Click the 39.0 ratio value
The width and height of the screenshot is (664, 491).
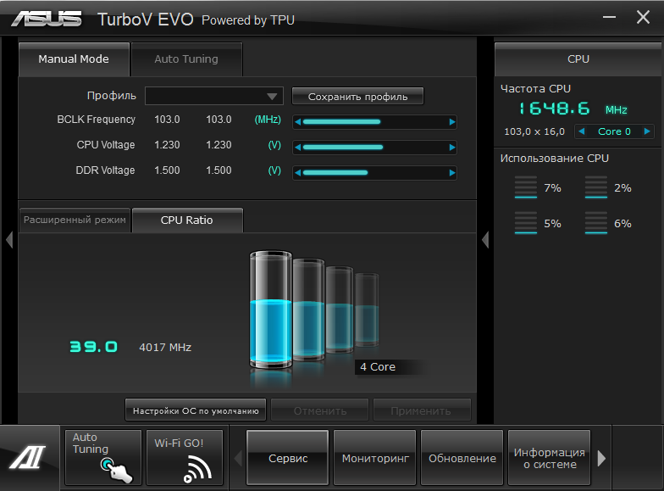[x=93, y=347]
